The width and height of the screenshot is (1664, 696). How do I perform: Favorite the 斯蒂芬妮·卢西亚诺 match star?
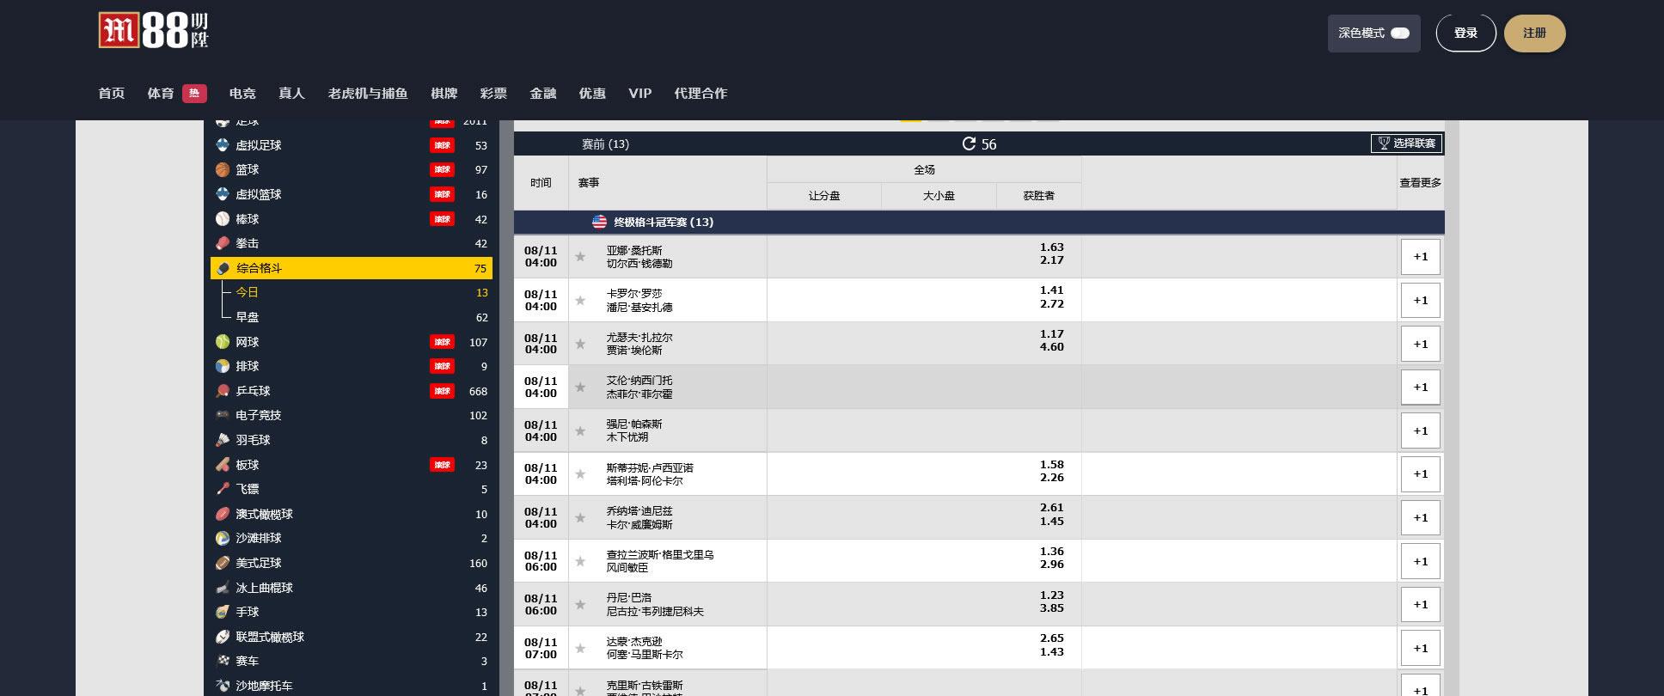coord(581,474)
